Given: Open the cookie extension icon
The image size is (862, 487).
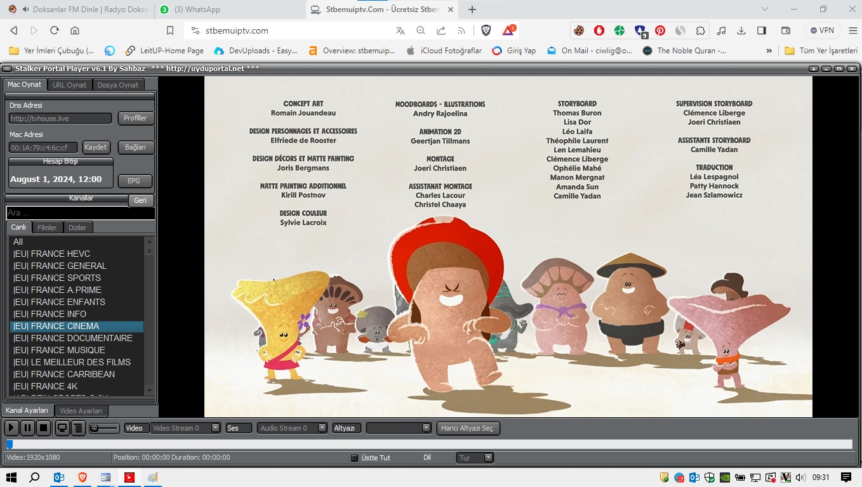Looking at the screenshot, I should point(579,30).
